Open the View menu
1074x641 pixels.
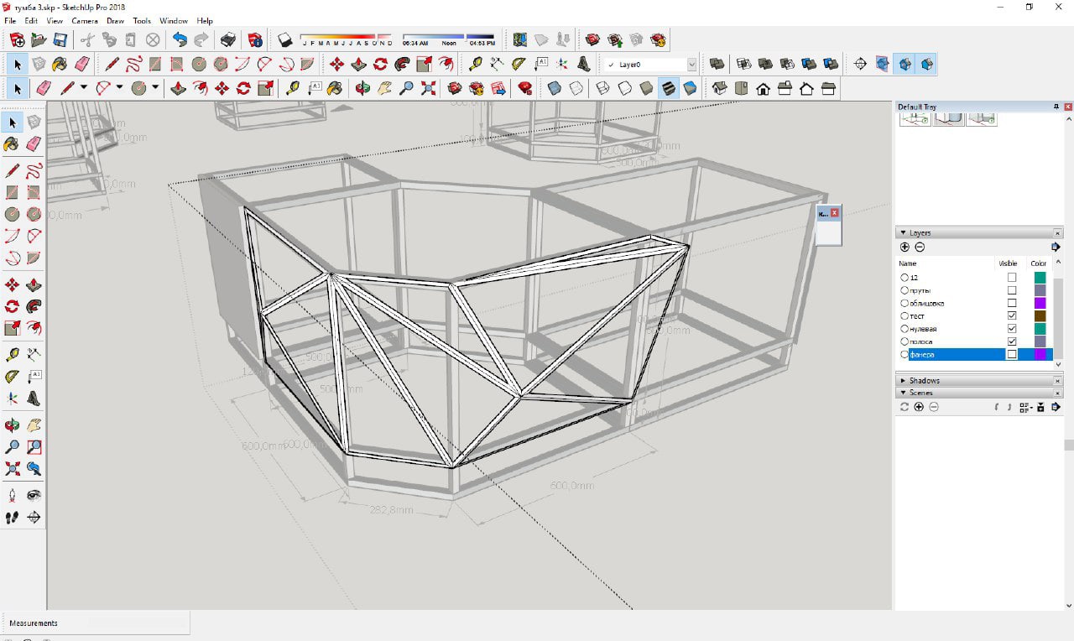tap(55, 20)
